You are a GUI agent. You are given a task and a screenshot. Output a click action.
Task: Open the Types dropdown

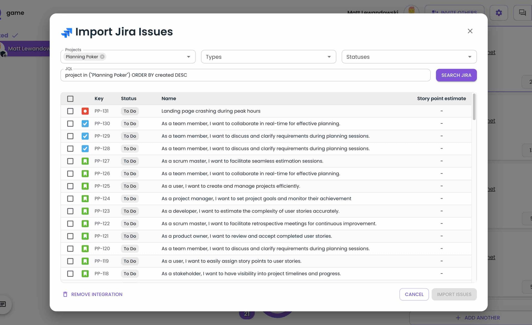point(268,57)
